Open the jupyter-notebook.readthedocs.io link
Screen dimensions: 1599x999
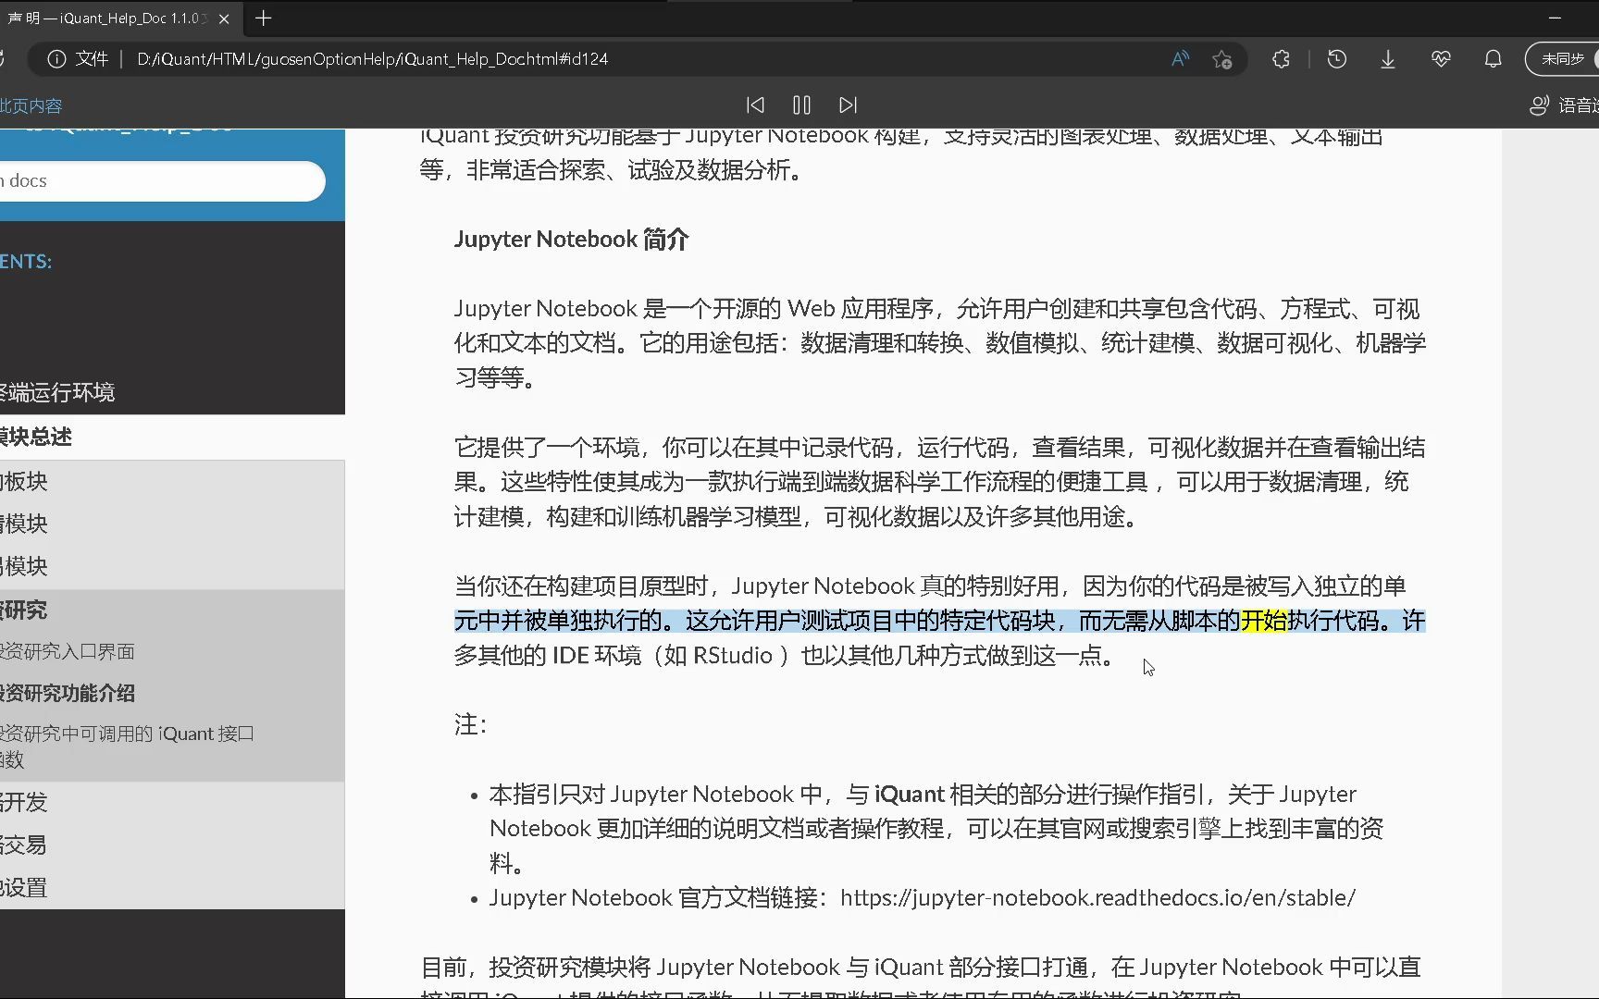(x=1097, y=898)
